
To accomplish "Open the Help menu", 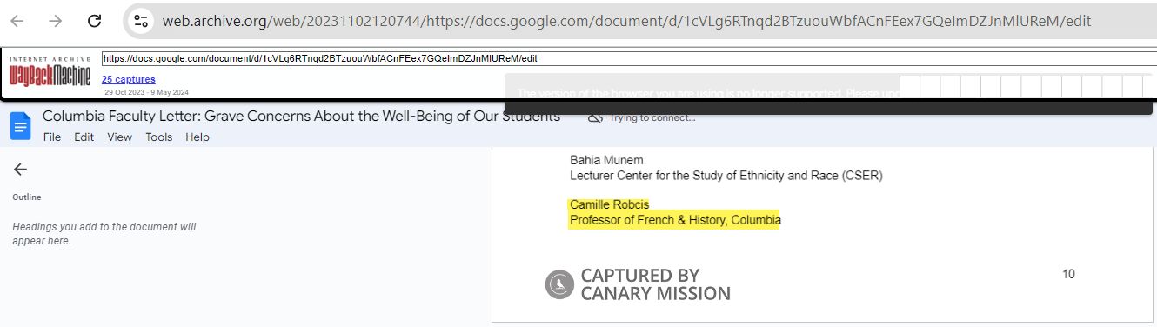I will click(x=197, y=137).
